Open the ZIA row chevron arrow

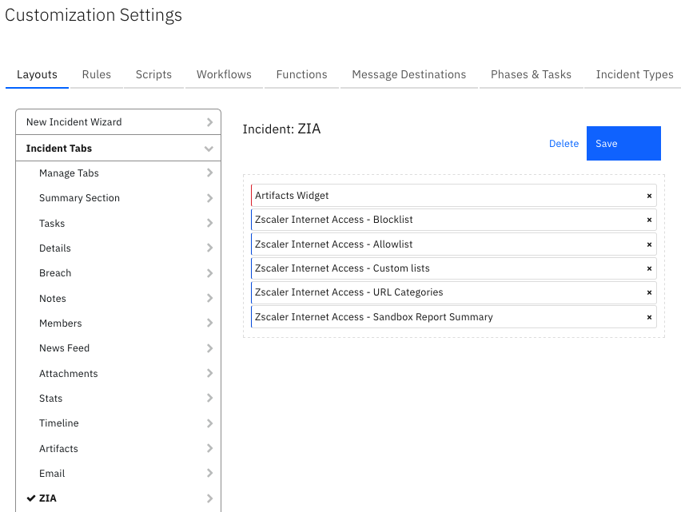click(209, 498)
